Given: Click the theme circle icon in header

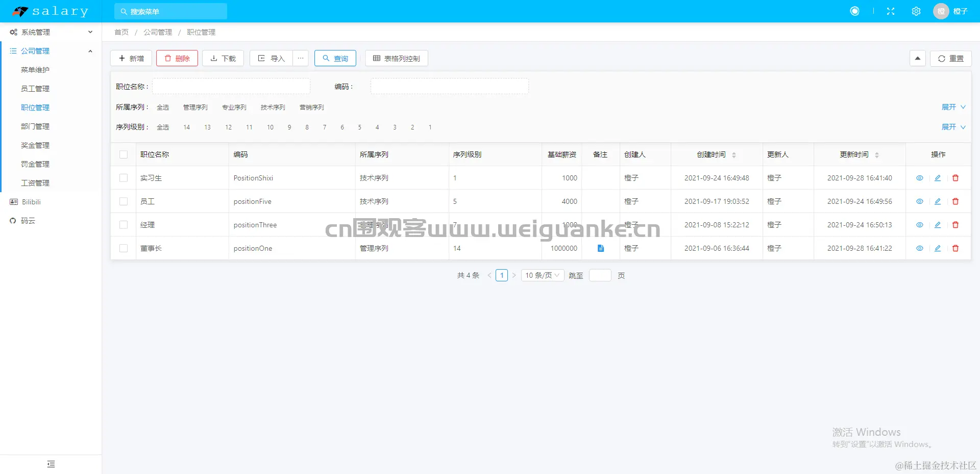Looking at the screenshot, I should point(854,11).
